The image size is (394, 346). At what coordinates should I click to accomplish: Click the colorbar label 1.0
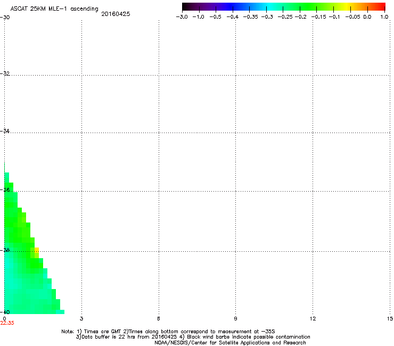click(384, 17)
